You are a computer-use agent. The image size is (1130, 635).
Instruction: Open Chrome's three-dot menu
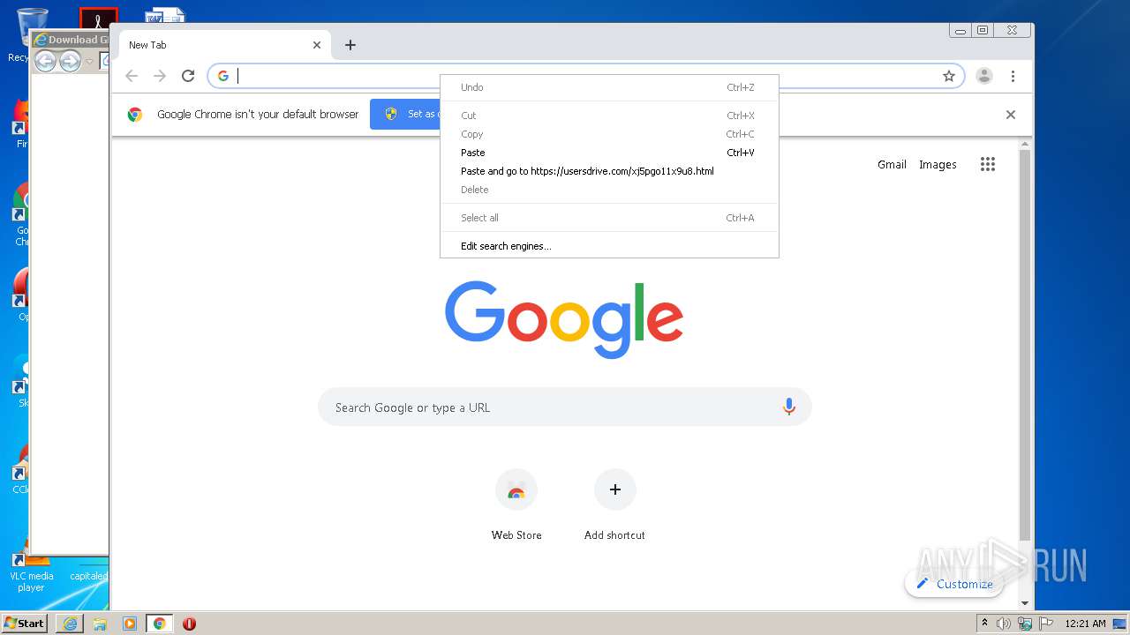coord(1013,76)
